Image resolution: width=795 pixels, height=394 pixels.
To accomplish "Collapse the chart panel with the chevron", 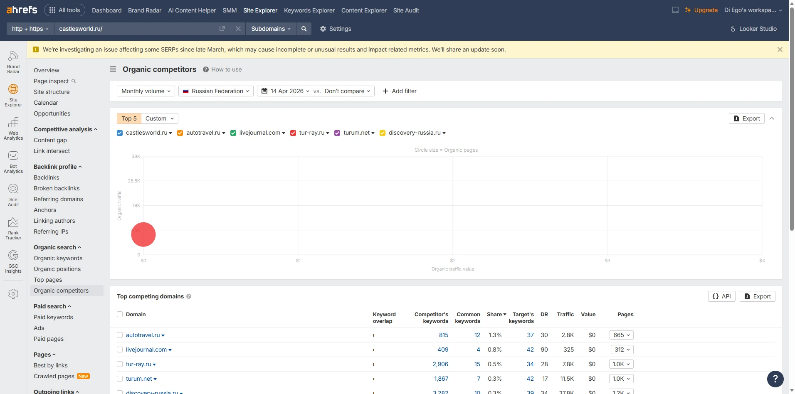I will pyautogui.click(x=772, y=118).
